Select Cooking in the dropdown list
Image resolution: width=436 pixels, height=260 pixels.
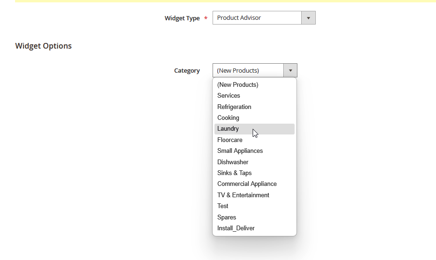click(x=228, y=118)
